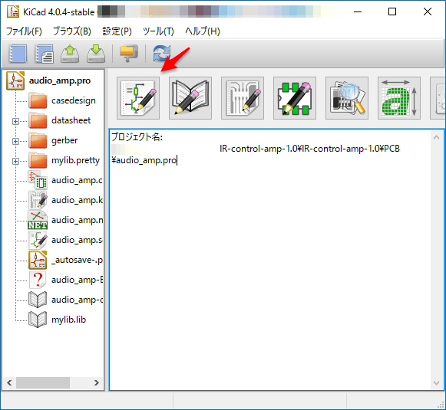Click the project tree horizontal scrollbar thumb

(x=43, y=382)
